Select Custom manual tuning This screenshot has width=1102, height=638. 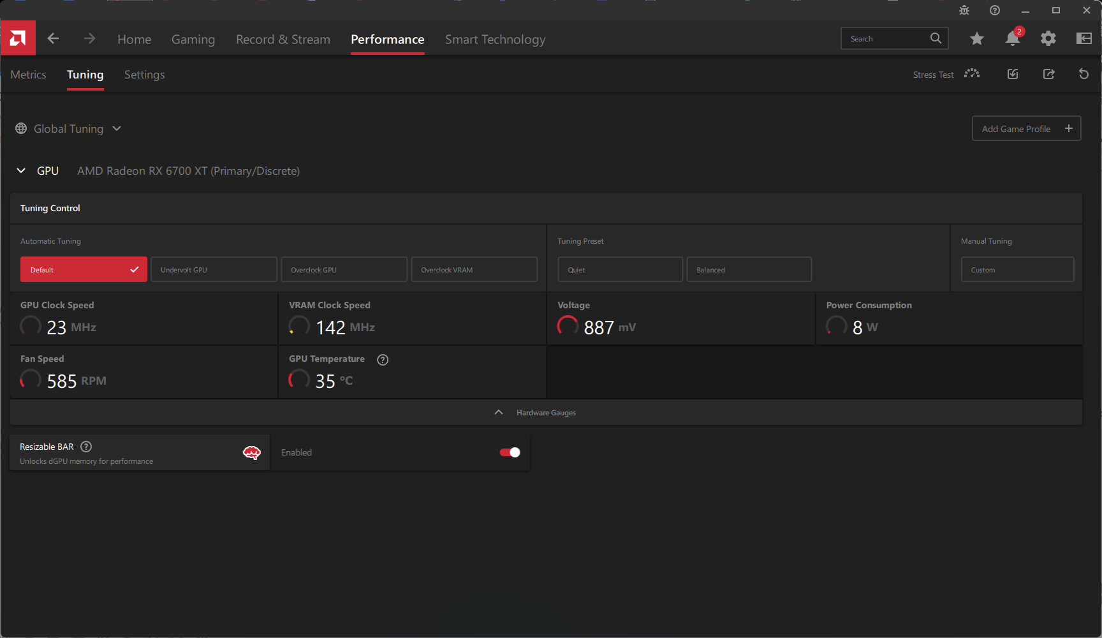1017,269
